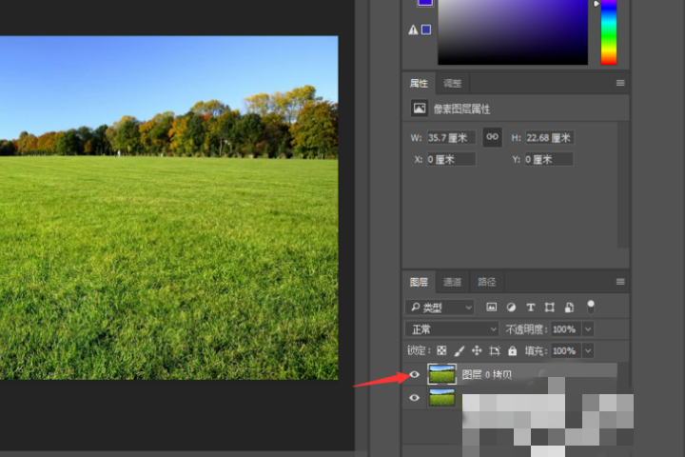Filter for shape layers icon
The height and width of the screenshot is (457, 685).
click(x=550, y=308)
